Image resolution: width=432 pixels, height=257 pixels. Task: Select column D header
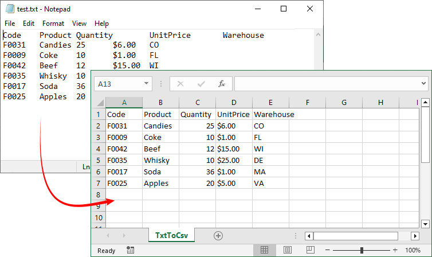coord(234,103)
